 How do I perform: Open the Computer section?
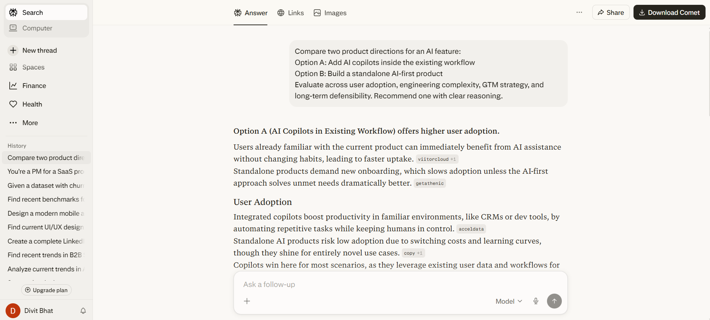coord(37,28)
